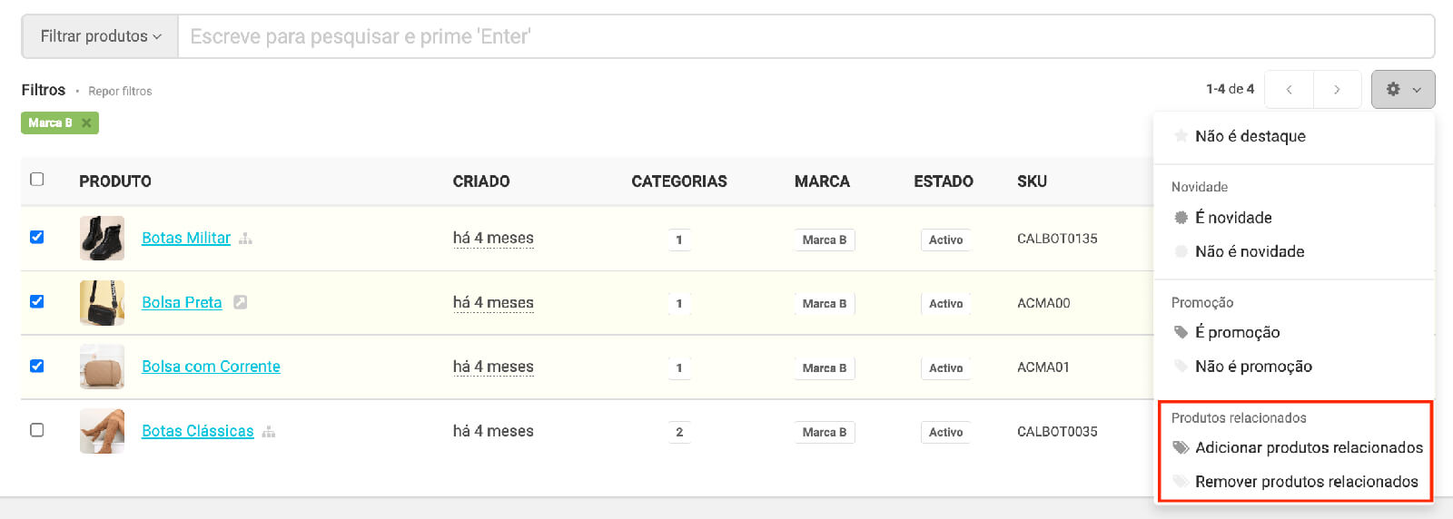
Task: Click the Bolsa Preta product thumbnail
Action: [x=102, y=302]
